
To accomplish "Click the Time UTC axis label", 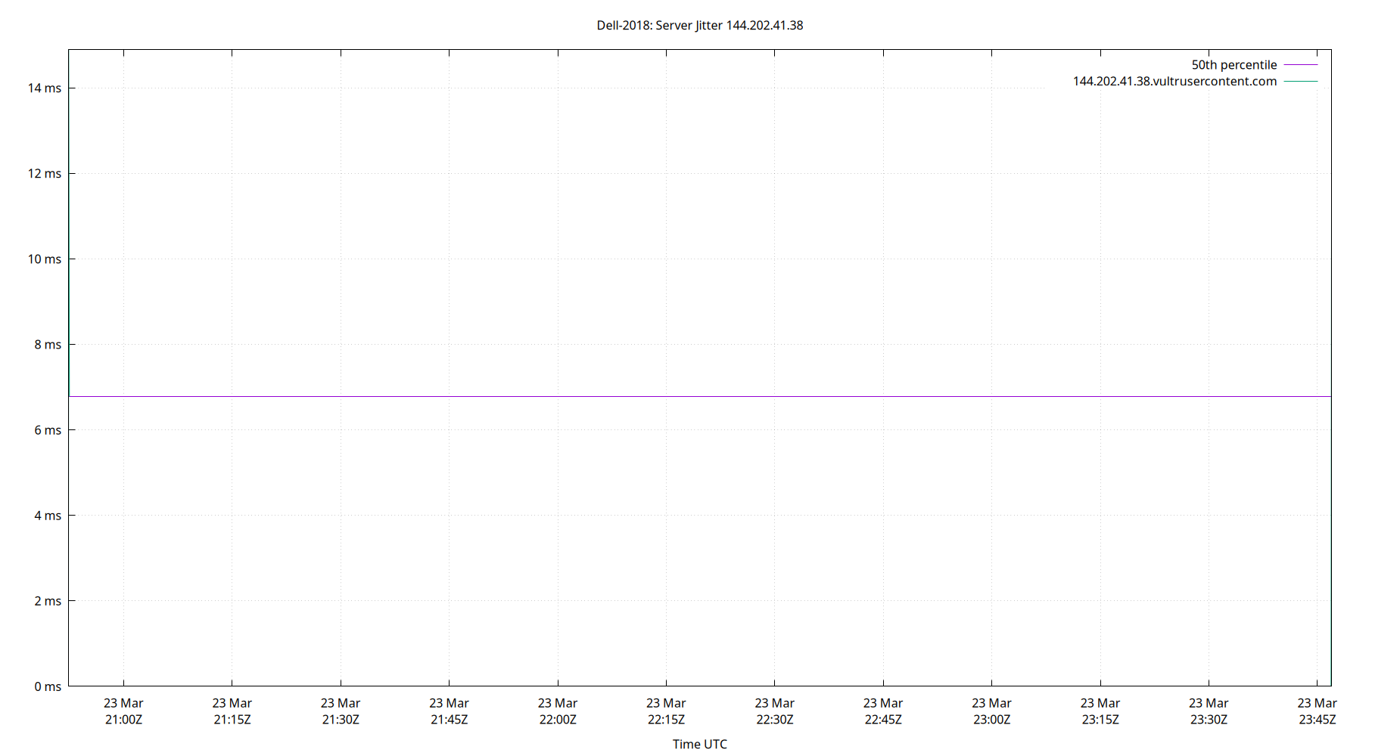I will click(698, 744).
